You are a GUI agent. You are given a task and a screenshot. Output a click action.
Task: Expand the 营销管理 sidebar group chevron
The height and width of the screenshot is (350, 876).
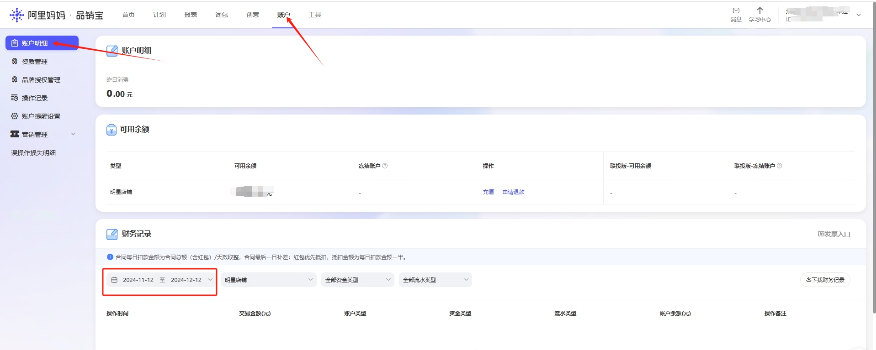click(73, 134)
